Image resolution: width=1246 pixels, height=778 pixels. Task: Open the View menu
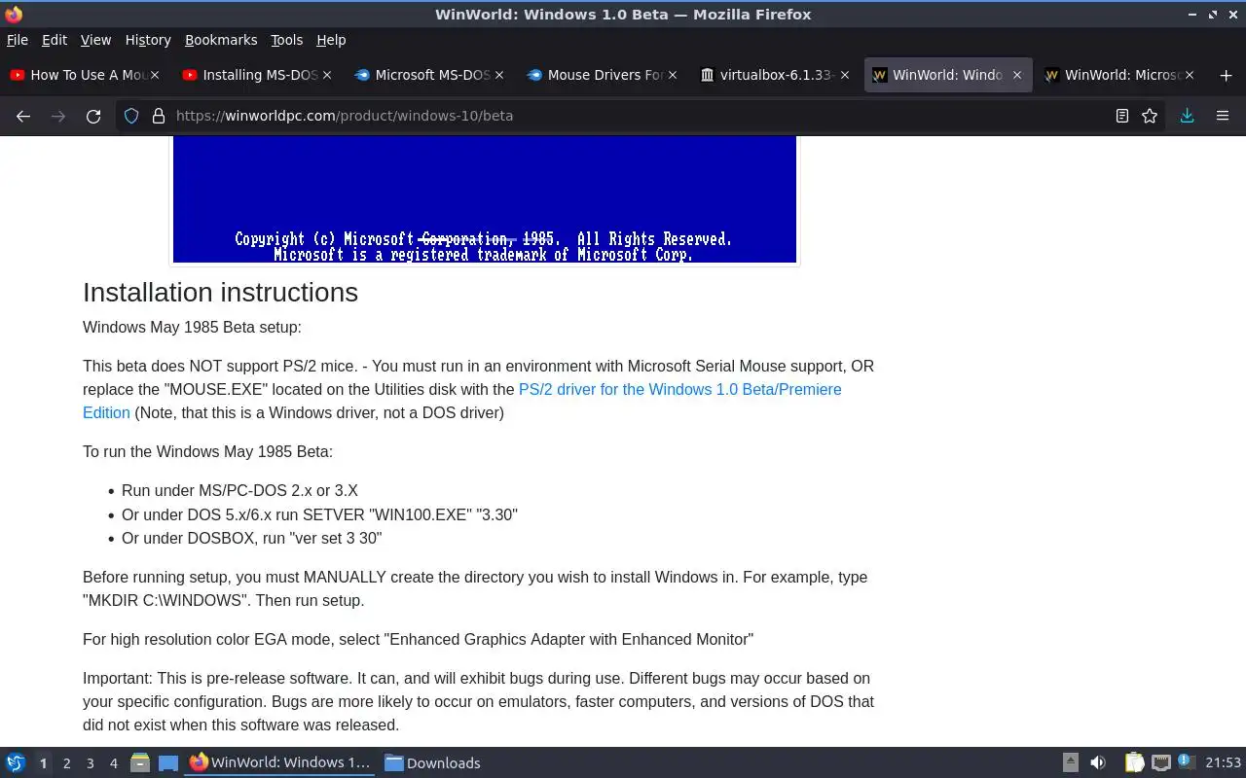(x=95, y=40)
